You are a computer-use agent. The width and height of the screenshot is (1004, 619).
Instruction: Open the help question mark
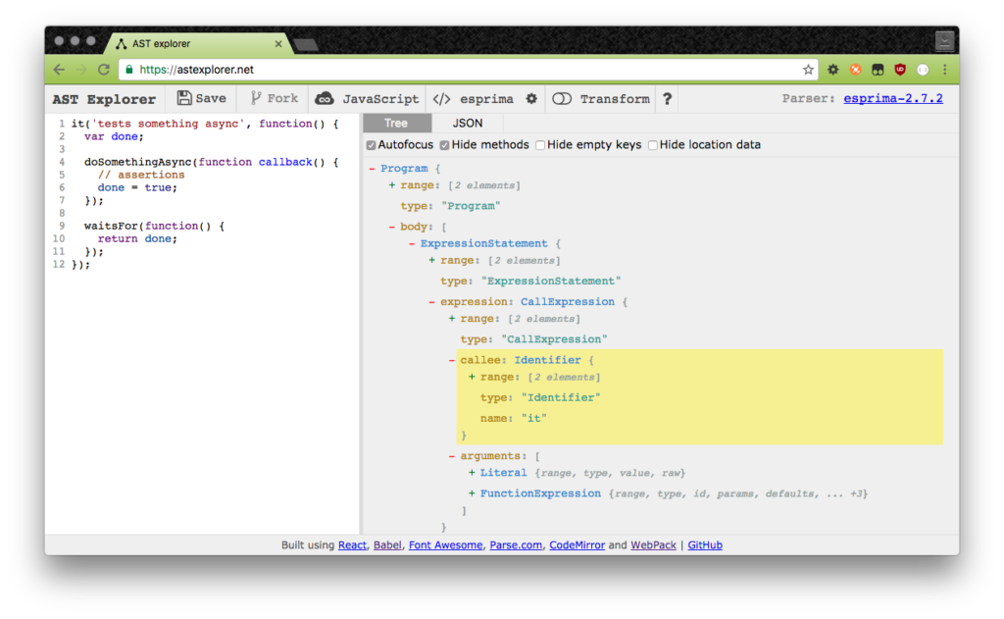(667, 99)
